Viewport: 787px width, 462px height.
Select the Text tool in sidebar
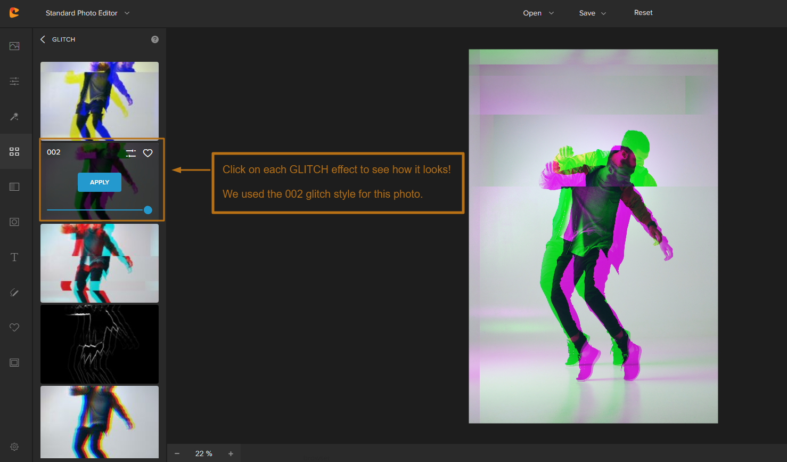14,257
